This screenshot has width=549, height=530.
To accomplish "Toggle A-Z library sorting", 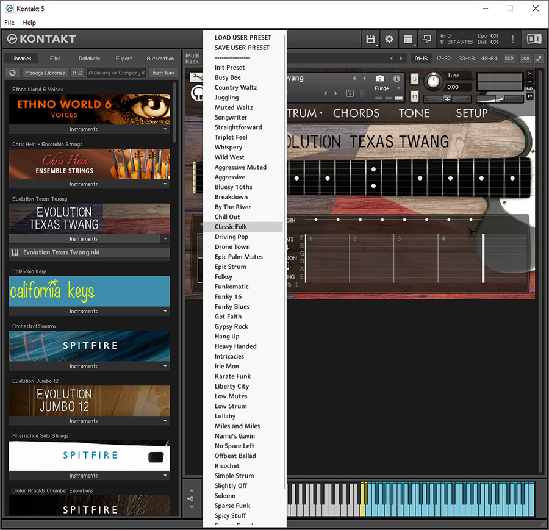I will [77, 73].
